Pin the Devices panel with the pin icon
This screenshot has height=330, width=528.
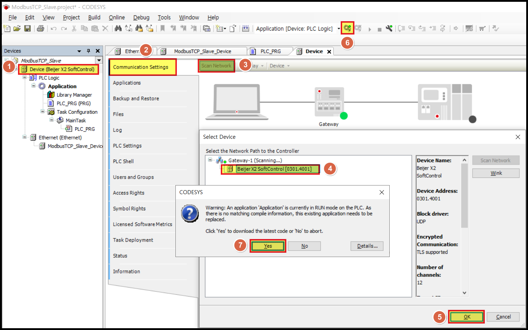point(89,51)
